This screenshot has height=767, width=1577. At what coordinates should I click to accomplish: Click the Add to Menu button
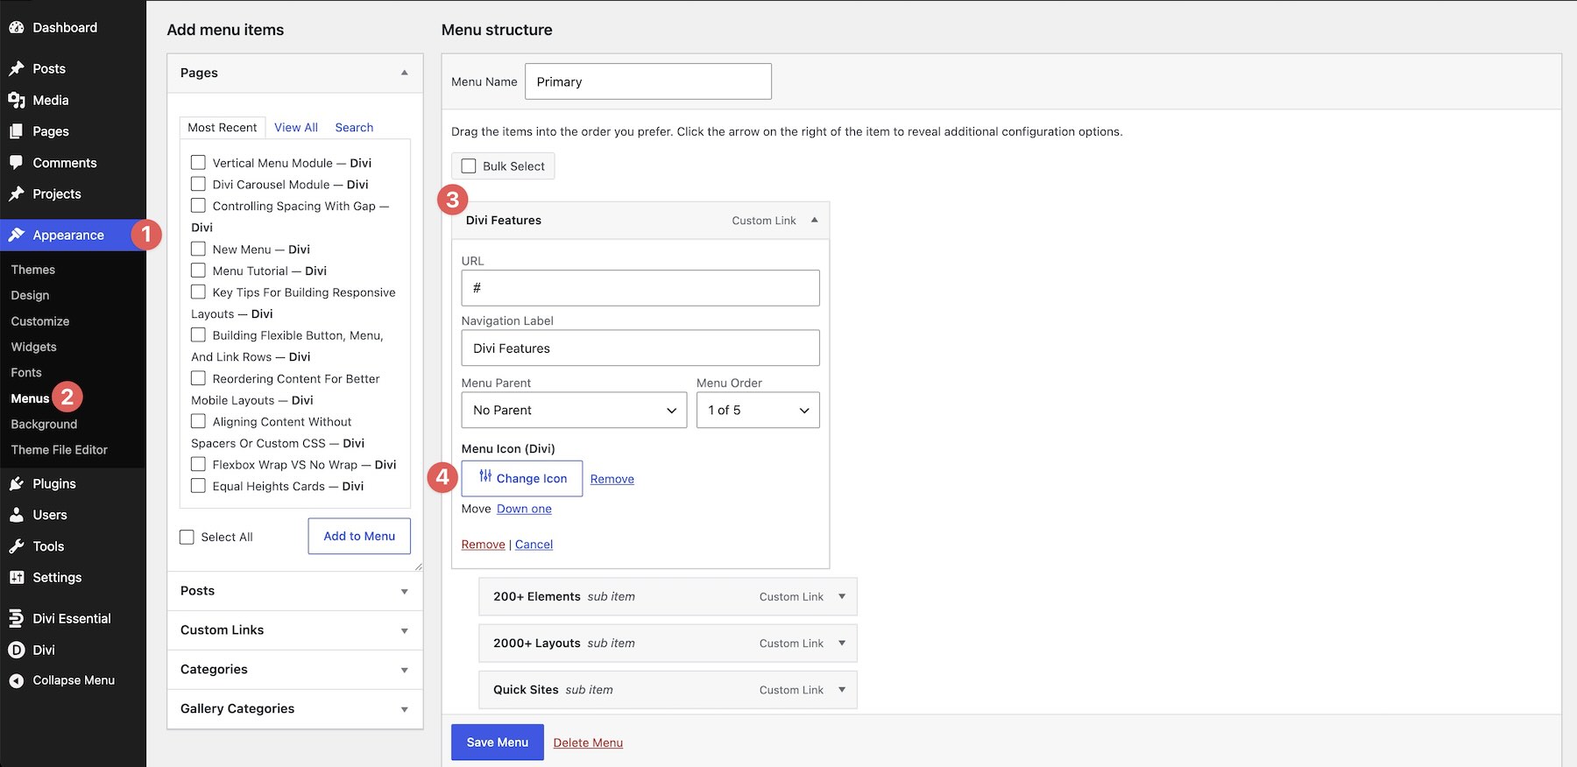click(359, 536)
